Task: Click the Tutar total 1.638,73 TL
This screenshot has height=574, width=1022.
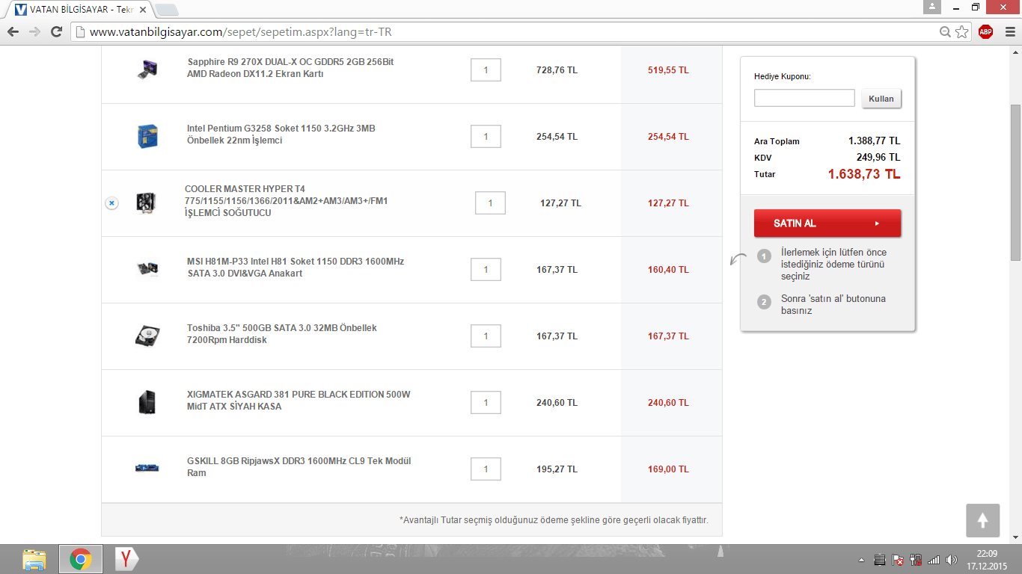Action: click(864, 174)
